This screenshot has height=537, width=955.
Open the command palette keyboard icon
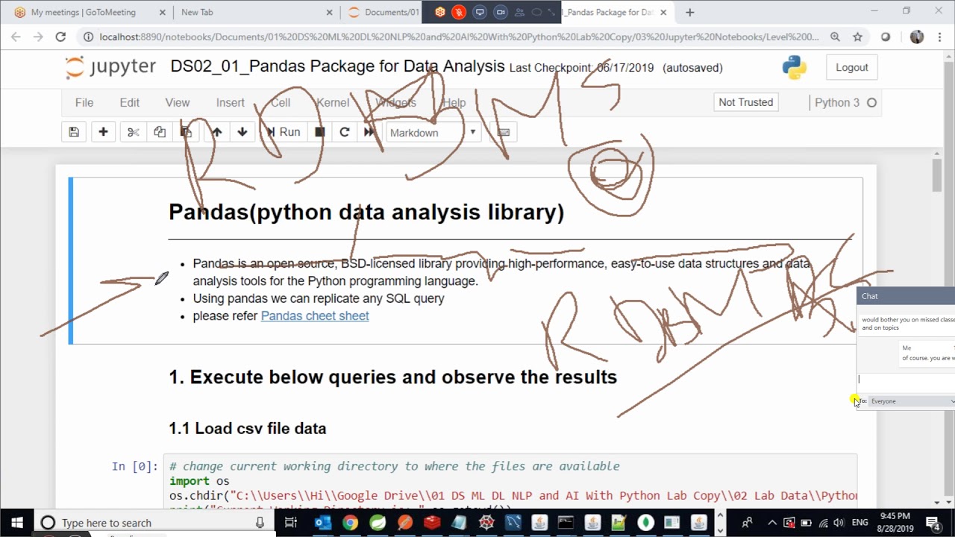pos(504,132)
